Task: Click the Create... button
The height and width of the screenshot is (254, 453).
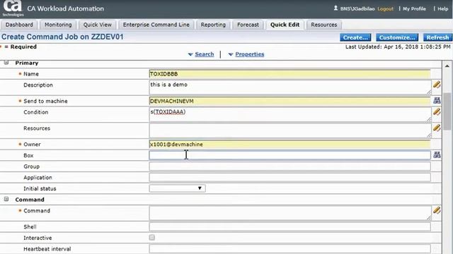Action: pyautogui.click(x=355, y=37)
